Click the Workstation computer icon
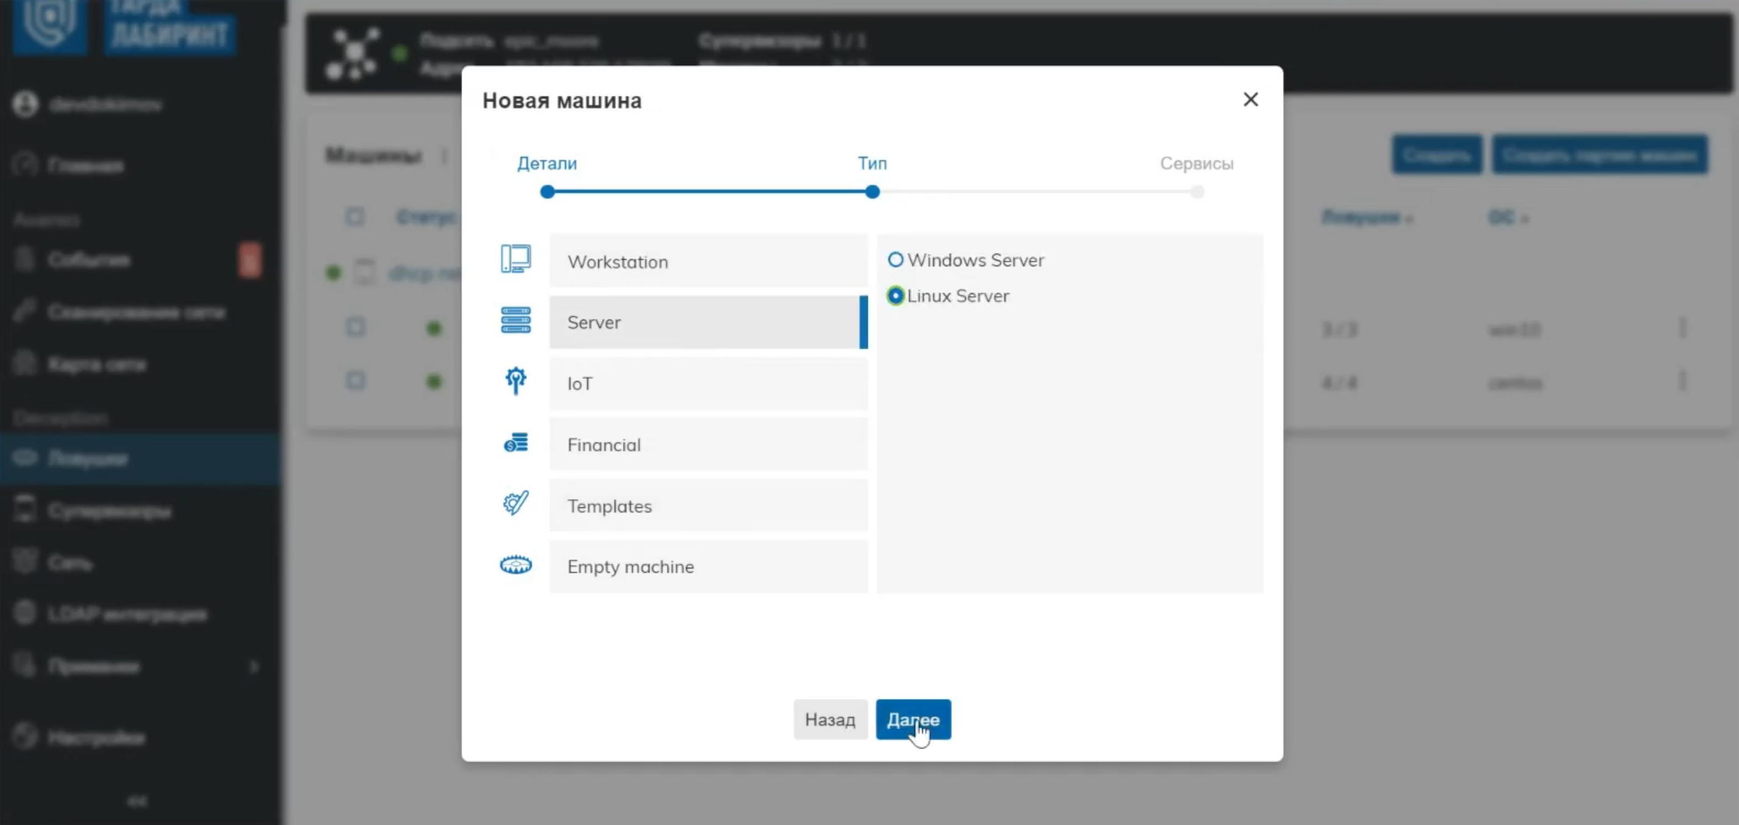Screen dimensions: 1739x825 [x=515, y=259]
